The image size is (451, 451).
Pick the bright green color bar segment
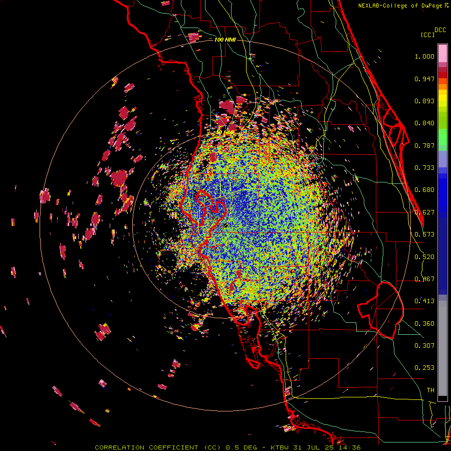click(442, 137)
